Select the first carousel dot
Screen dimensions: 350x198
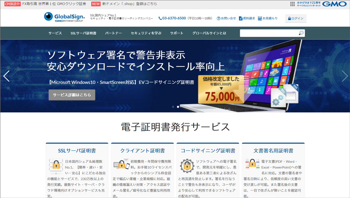coord(173,107)
